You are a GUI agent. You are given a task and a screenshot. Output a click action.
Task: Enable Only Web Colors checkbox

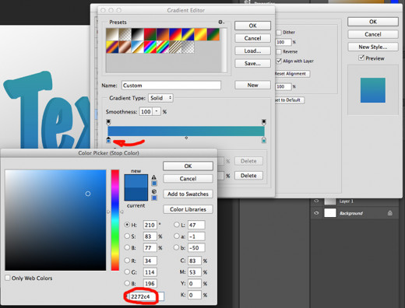pos(8,278)
